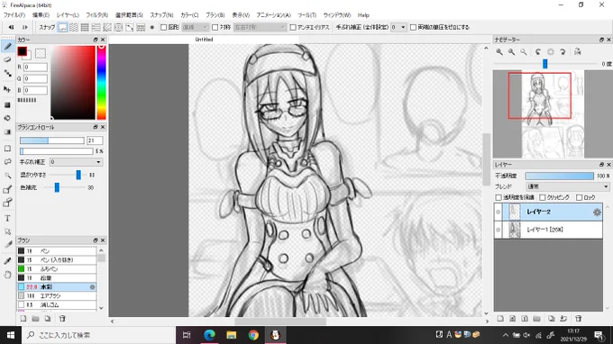The height and width of the screenshot is (344, 613).
Task: Select the Brush tool in left toolbar
Action: tap(7, 47)
